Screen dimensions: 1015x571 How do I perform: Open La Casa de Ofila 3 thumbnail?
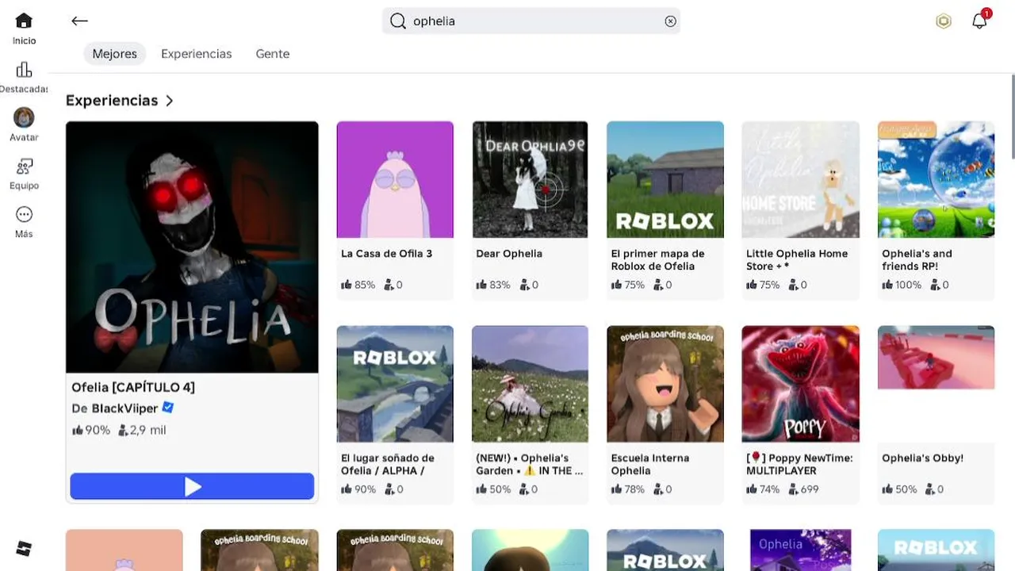pyautogui.click(x=395, y=179)
